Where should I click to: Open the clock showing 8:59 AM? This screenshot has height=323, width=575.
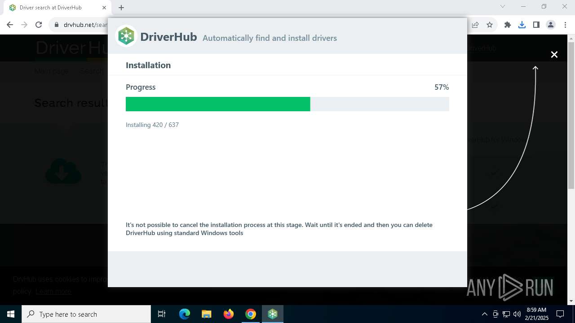537,314
